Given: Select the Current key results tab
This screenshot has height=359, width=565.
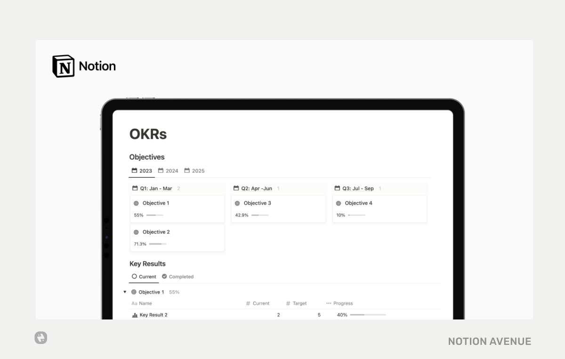Looking at the screenshot, I should pos(144,277).
